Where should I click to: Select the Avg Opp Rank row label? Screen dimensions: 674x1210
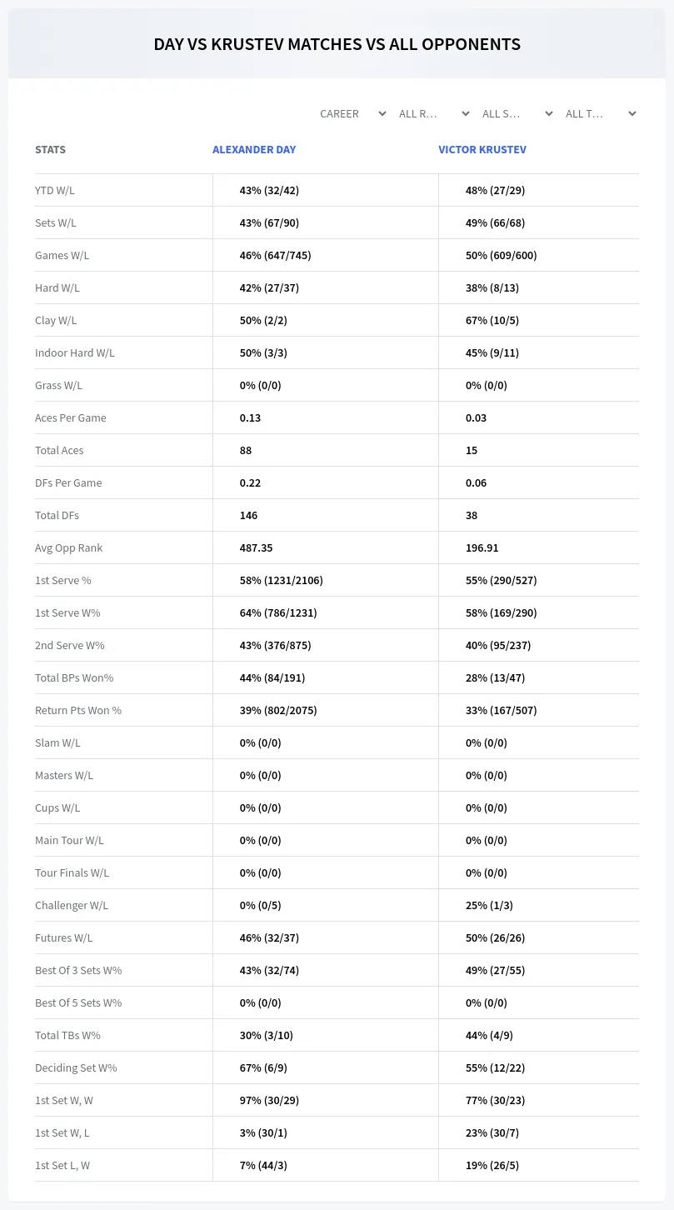pos(68,547)
